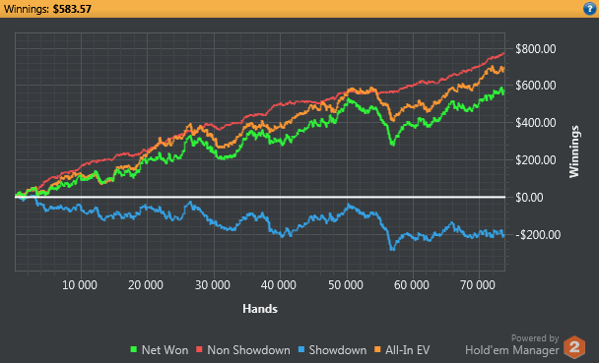Click the 30 000 x-axis label
This screenshot has height=363, width=599.
tap(213, 285)
